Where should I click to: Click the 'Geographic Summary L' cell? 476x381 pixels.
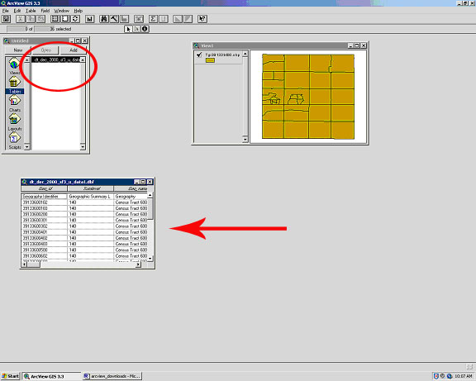[90, 197]
